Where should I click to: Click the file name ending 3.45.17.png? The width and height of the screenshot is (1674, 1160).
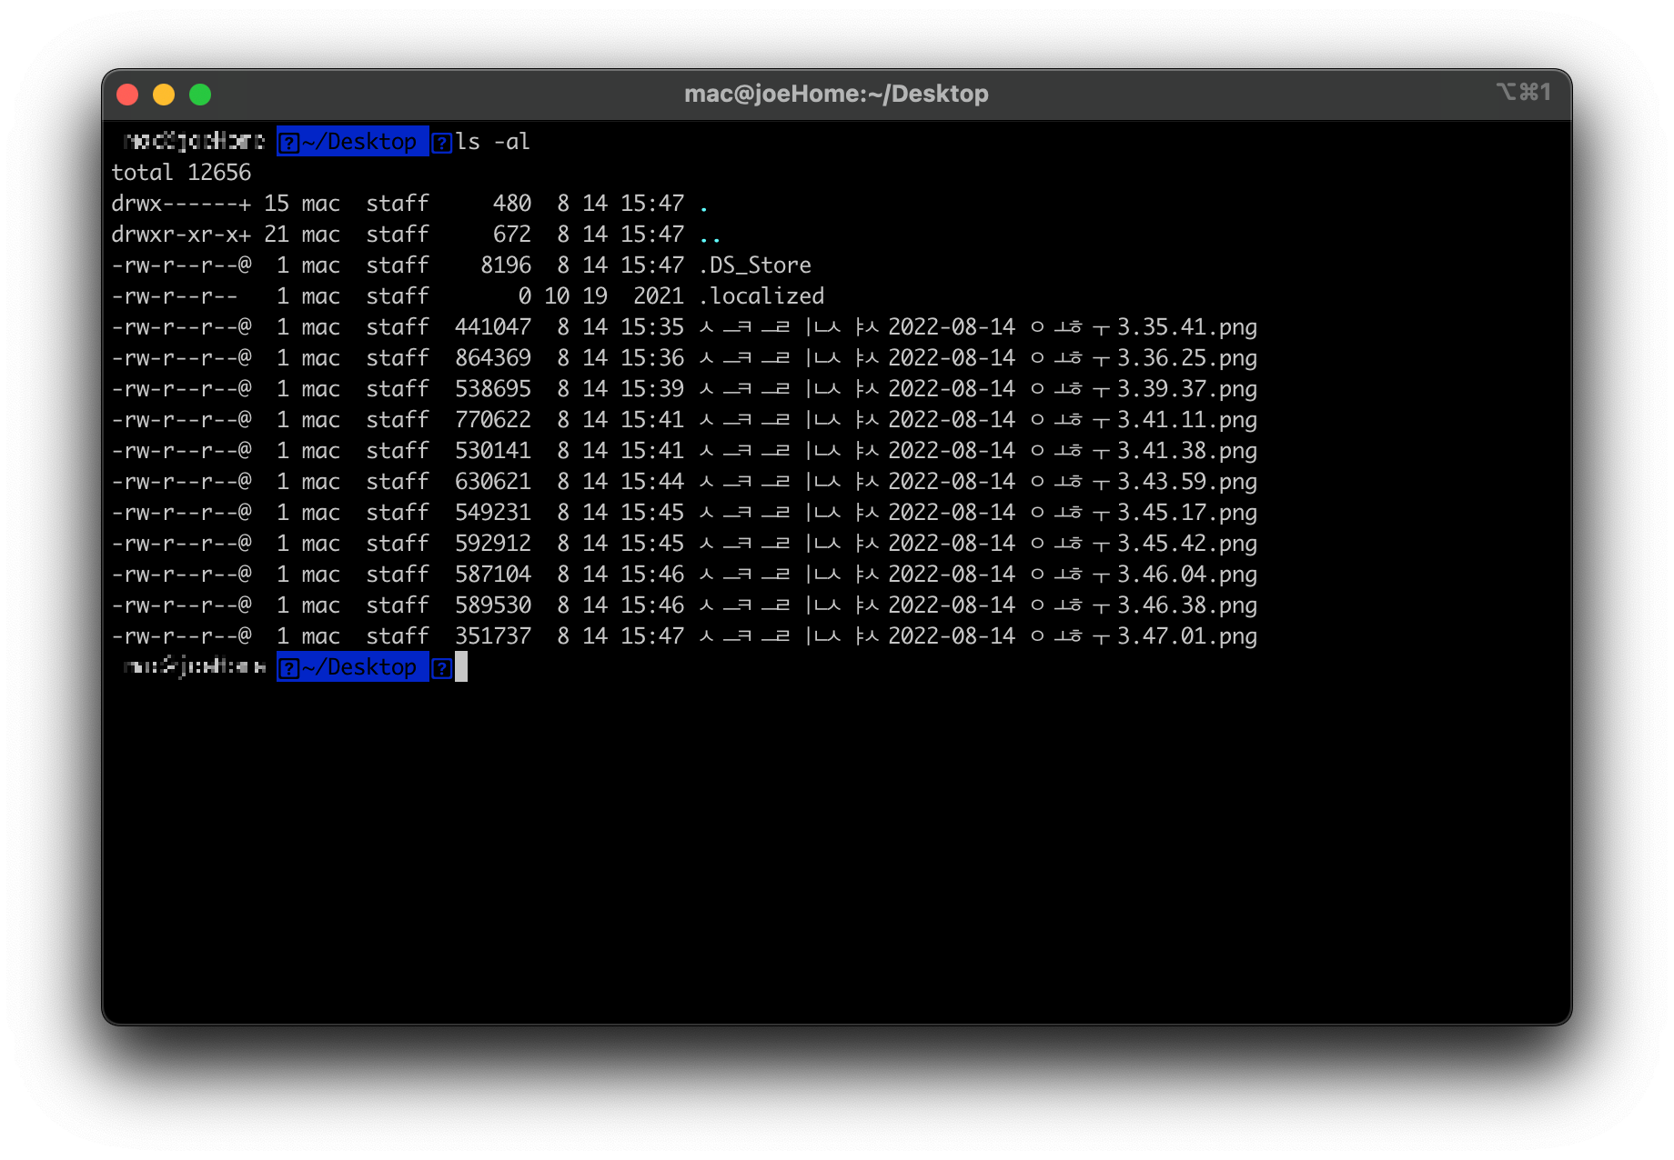(x=978, y=513)
